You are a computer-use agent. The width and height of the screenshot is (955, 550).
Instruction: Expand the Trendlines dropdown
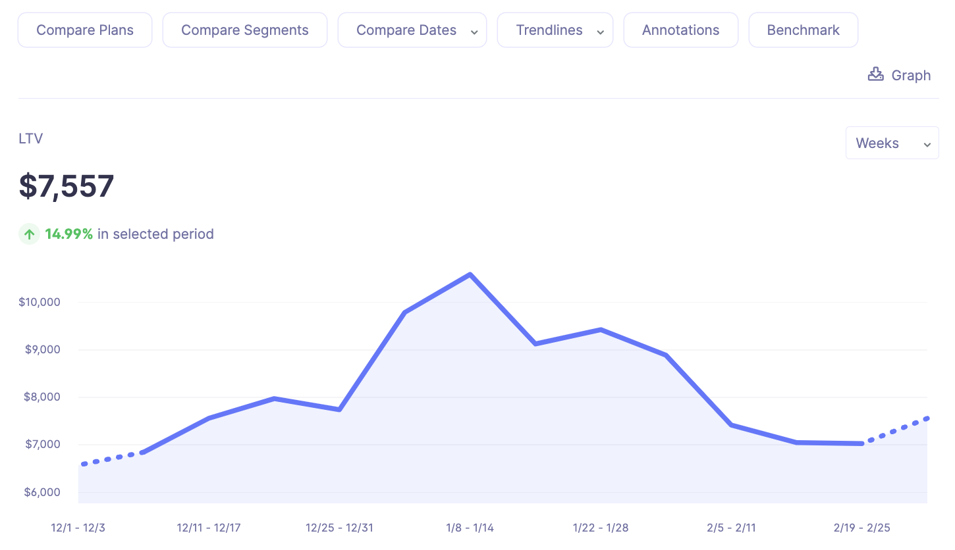point(555,30)
